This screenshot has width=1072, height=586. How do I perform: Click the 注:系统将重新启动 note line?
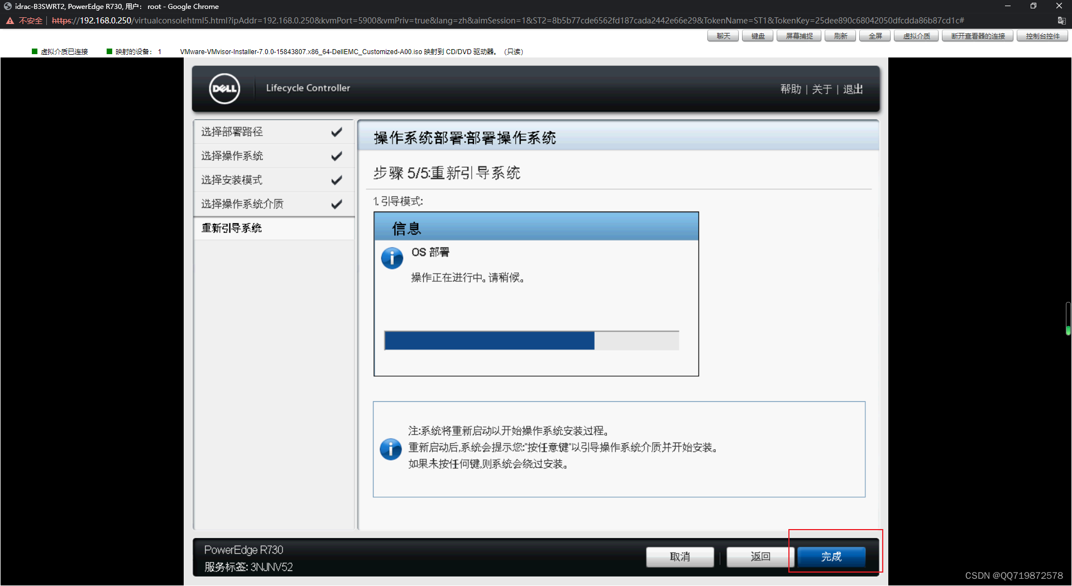pos(510,431)
